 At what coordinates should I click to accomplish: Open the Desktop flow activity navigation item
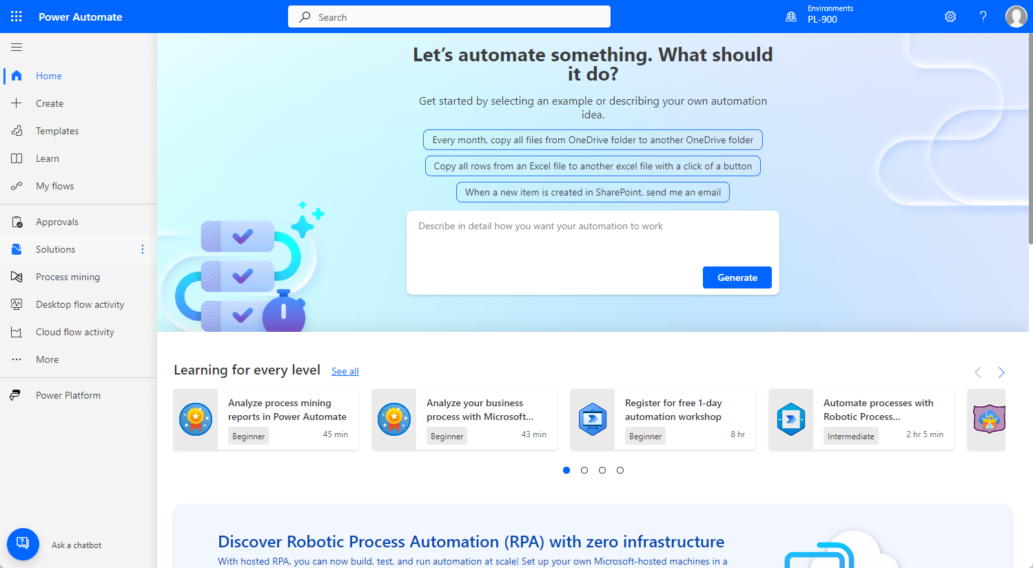click(79, 304)
